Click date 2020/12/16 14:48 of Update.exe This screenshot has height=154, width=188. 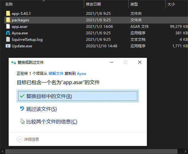[x=102, y=46]
